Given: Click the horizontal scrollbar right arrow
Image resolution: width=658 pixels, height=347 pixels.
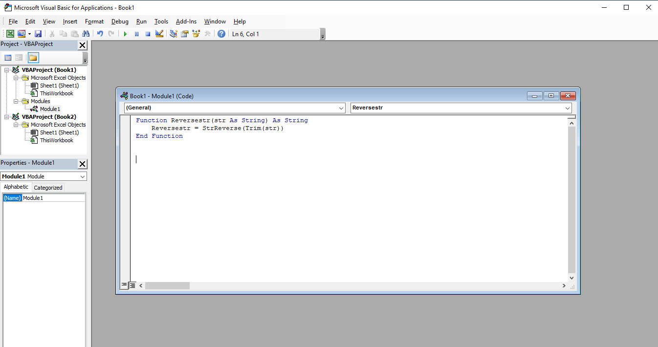Looking at the screenshot, I should (x=564, y=285).
